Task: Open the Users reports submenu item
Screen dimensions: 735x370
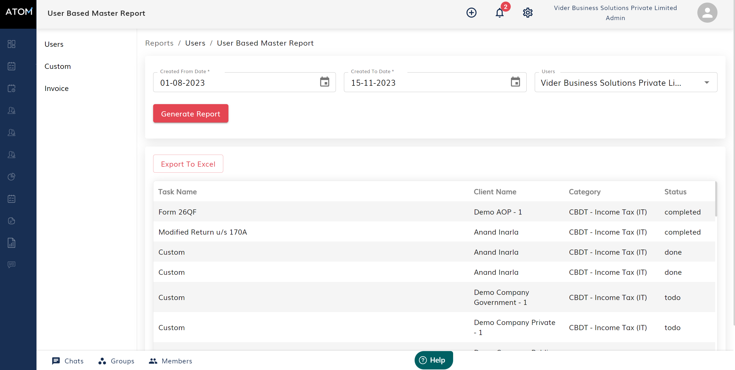Action: tap(54, 44)
